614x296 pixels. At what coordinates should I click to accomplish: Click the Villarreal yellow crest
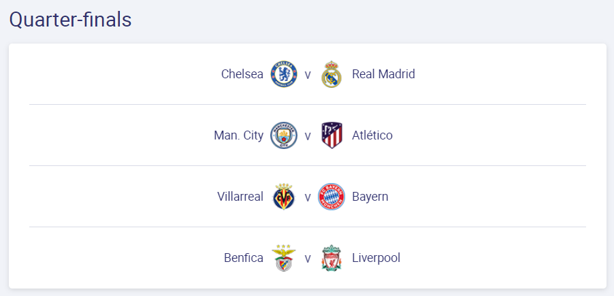[x=284, y=196]
